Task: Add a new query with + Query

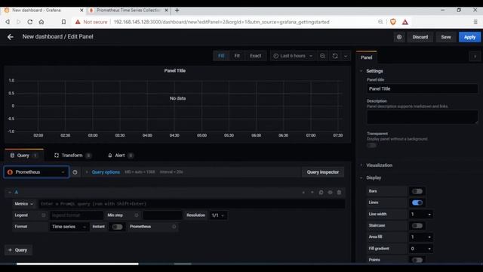Action: pyautogui.click(x=18, y=250)
